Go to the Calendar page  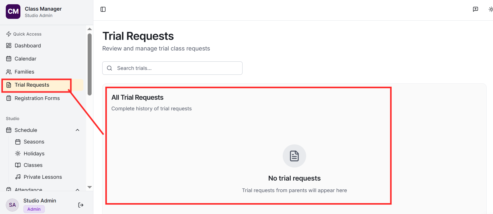pos(25,59)
